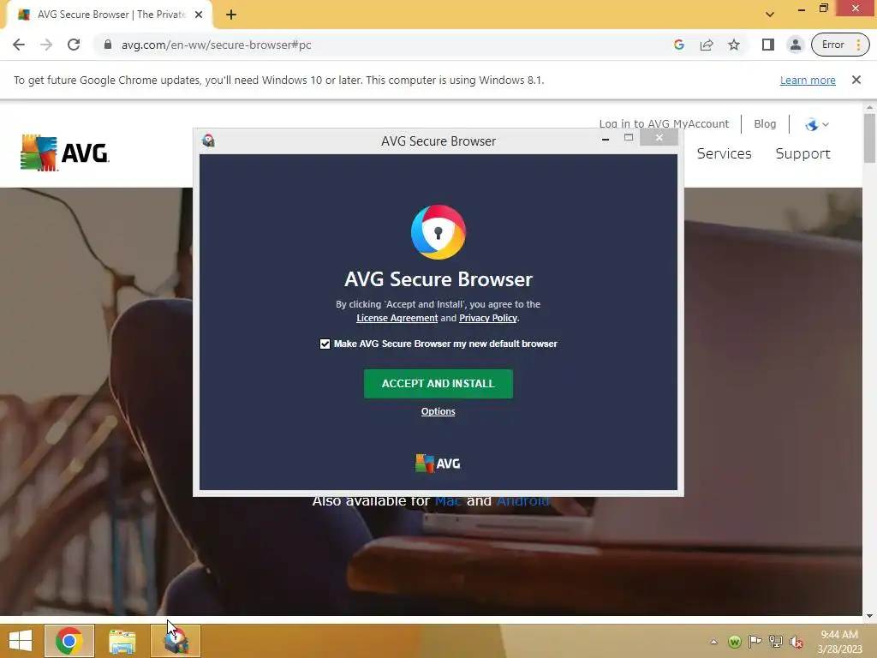
Task: Click the AVG logo on webpage
Action: 65,153
